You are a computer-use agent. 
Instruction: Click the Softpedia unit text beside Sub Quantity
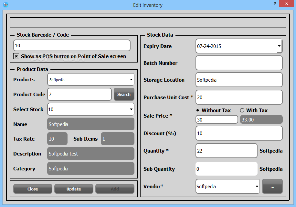click(x=271, y=169)
